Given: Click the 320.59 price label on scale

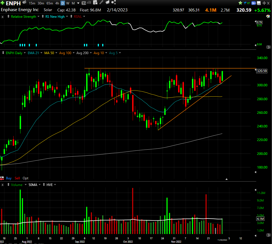Looking at the screenshot, I should (x=262, y=71).
